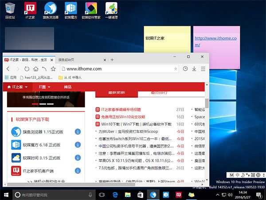Click the browser back arrow
This screenshot has height=200, width=266.
[x=8, y=69]
